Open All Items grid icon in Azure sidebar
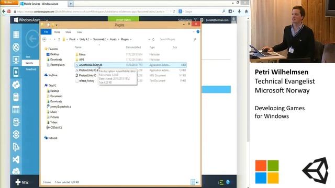335x188 pixels. 16,34
